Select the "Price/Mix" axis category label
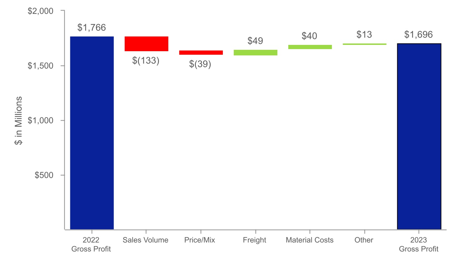The width and height of the screenshot is (457, 263). (x=200, y=240)
